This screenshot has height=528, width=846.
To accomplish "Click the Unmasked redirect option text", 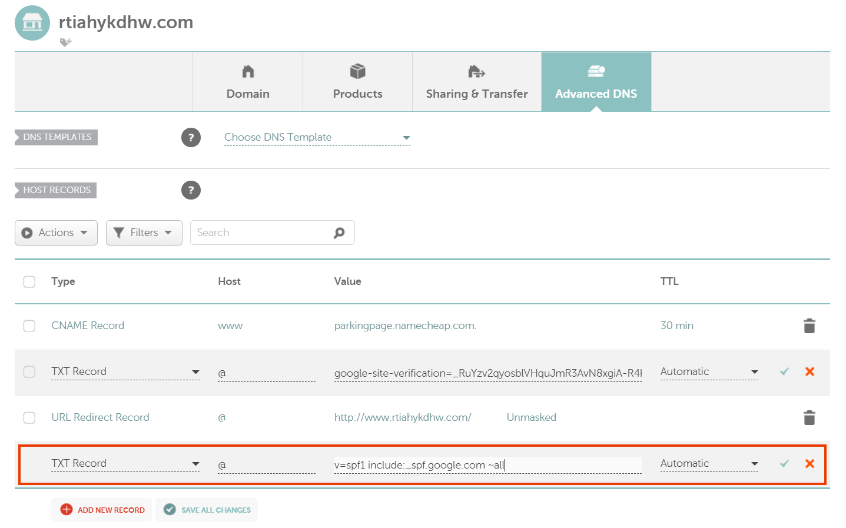I will (532, 417).
